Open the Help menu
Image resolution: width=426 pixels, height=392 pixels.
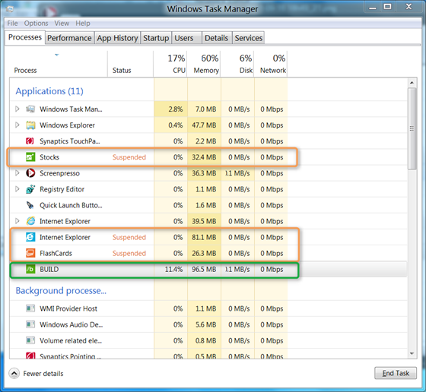pos(83,24)
